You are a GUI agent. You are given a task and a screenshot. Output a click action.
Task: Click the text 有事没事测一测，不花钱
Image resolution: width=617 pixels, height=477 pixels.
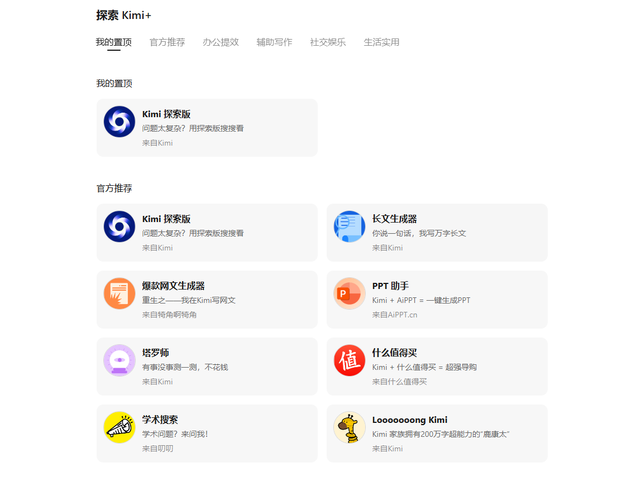(185, 367)
